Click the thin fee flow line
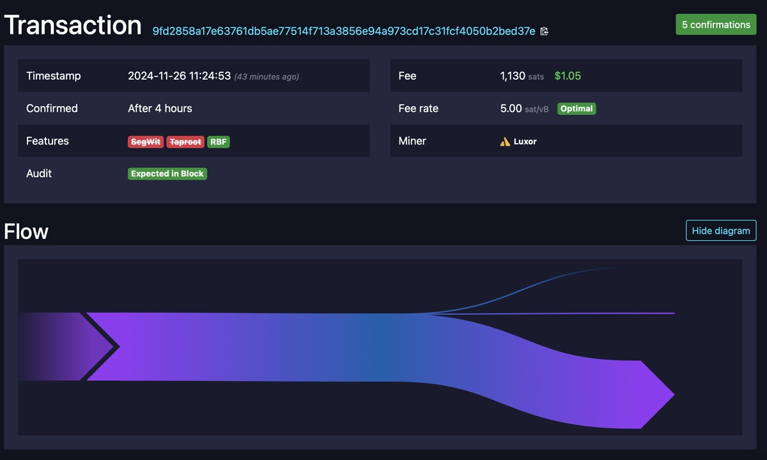This screenshot has height=460, width=767. [x=575, y=312]
